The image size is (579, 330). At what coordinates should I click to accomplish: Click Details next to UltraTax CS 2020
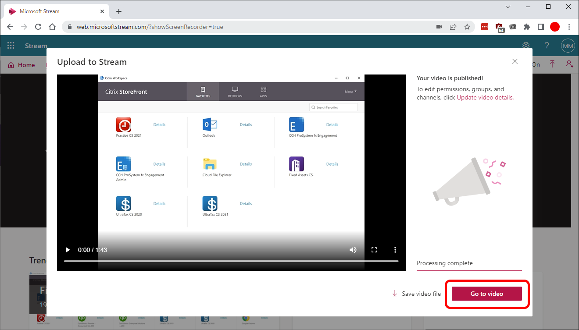click(159, 203)
